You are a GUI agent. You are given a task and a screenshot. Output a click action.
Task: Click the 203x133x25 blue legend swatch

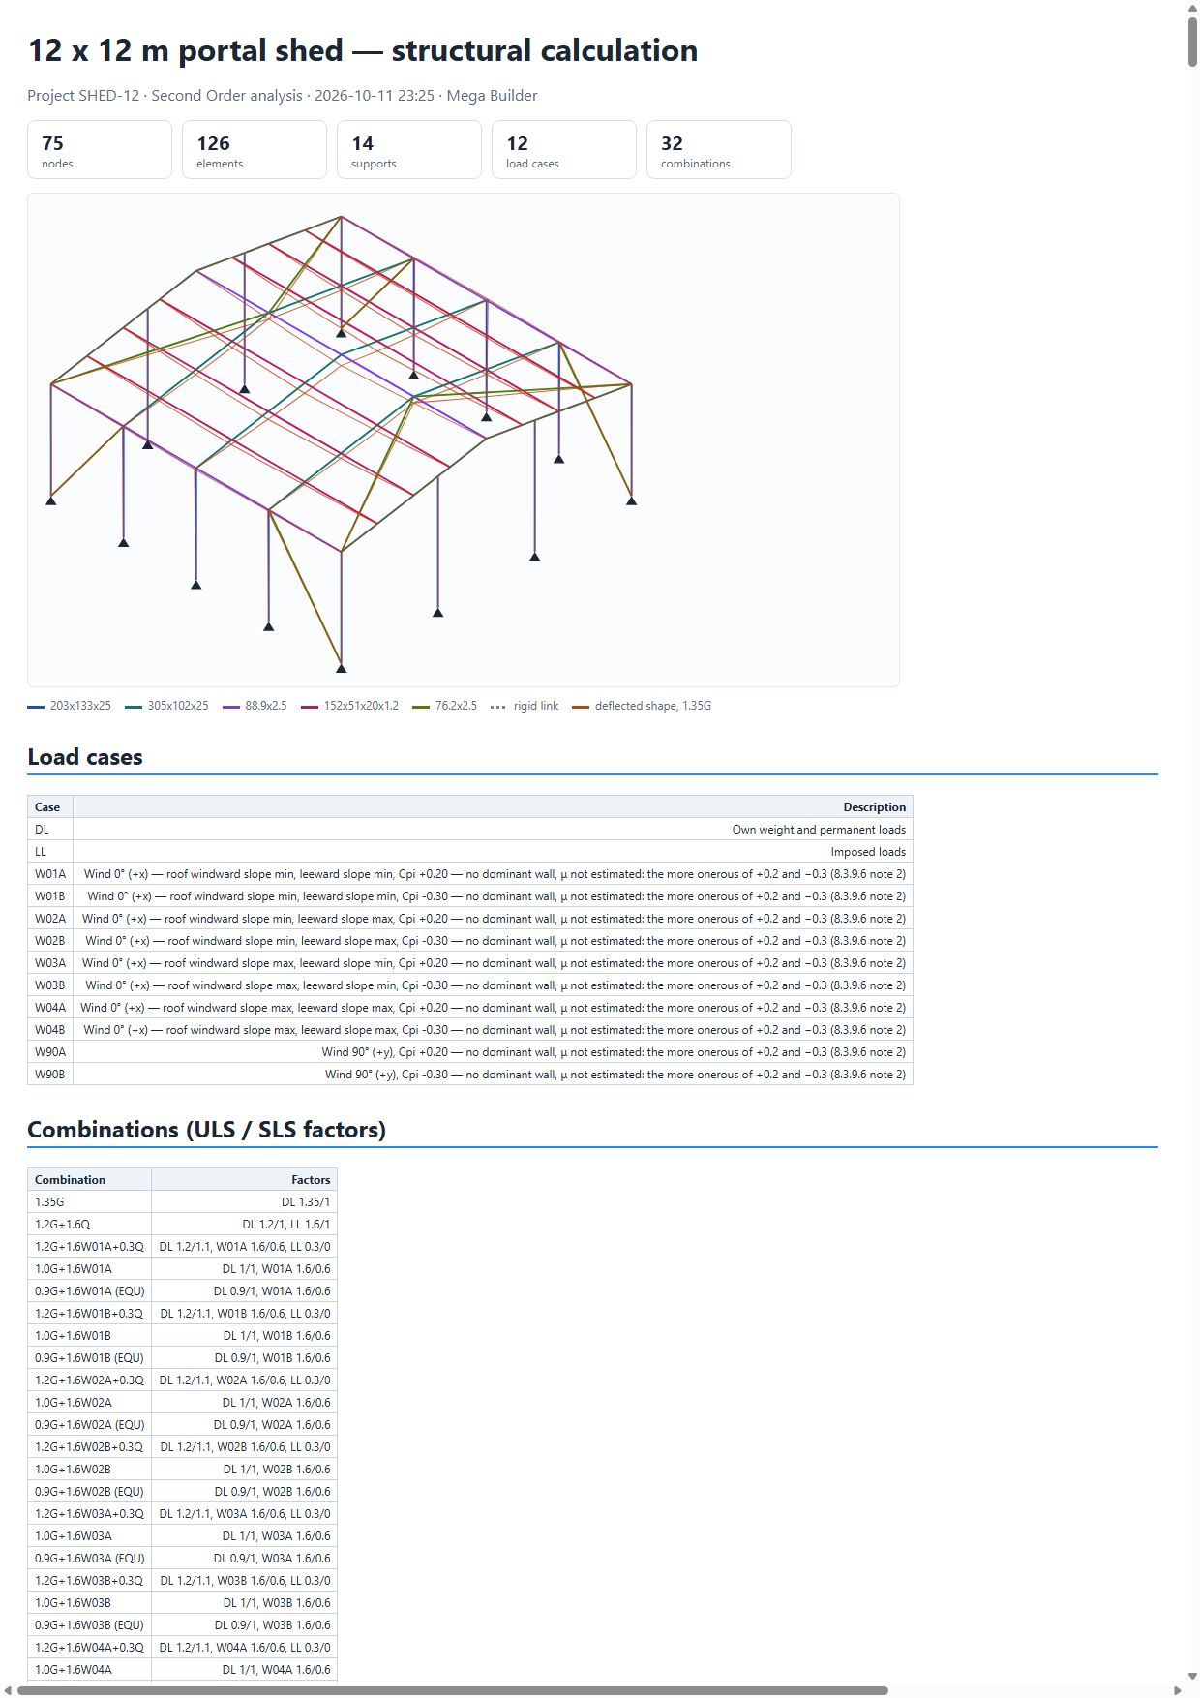36,707
